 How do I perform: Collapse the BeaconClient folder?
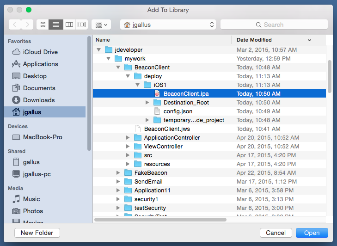[x=118, y=68]
